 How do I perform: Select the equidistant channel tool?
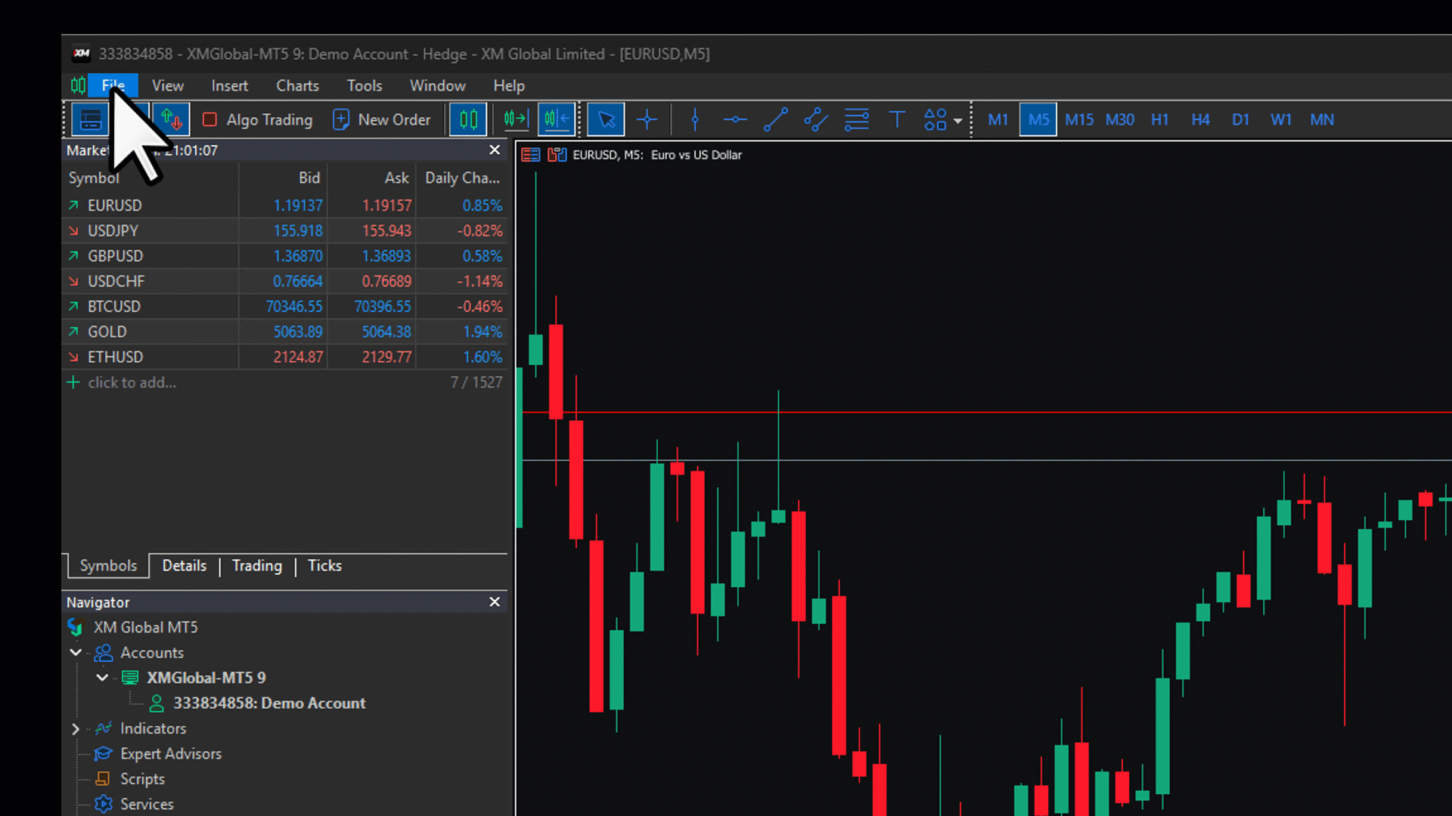(x=816, y=119)
